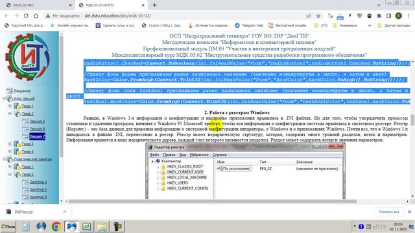
Task: Click the Показать все downloads button
Action: coord(388,212)
